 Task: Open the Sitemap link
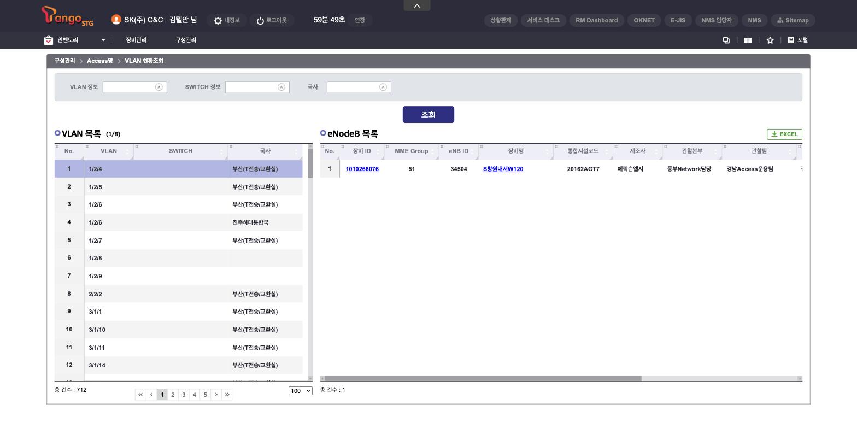pyautogui.click(x=793, y=20)
